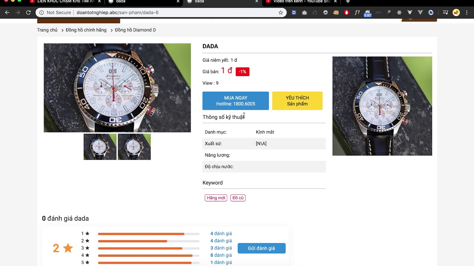The image size is (474, 266).
Task: Open Đồng hồ chính hãng breadcrumb
Action: coord(86,30)
